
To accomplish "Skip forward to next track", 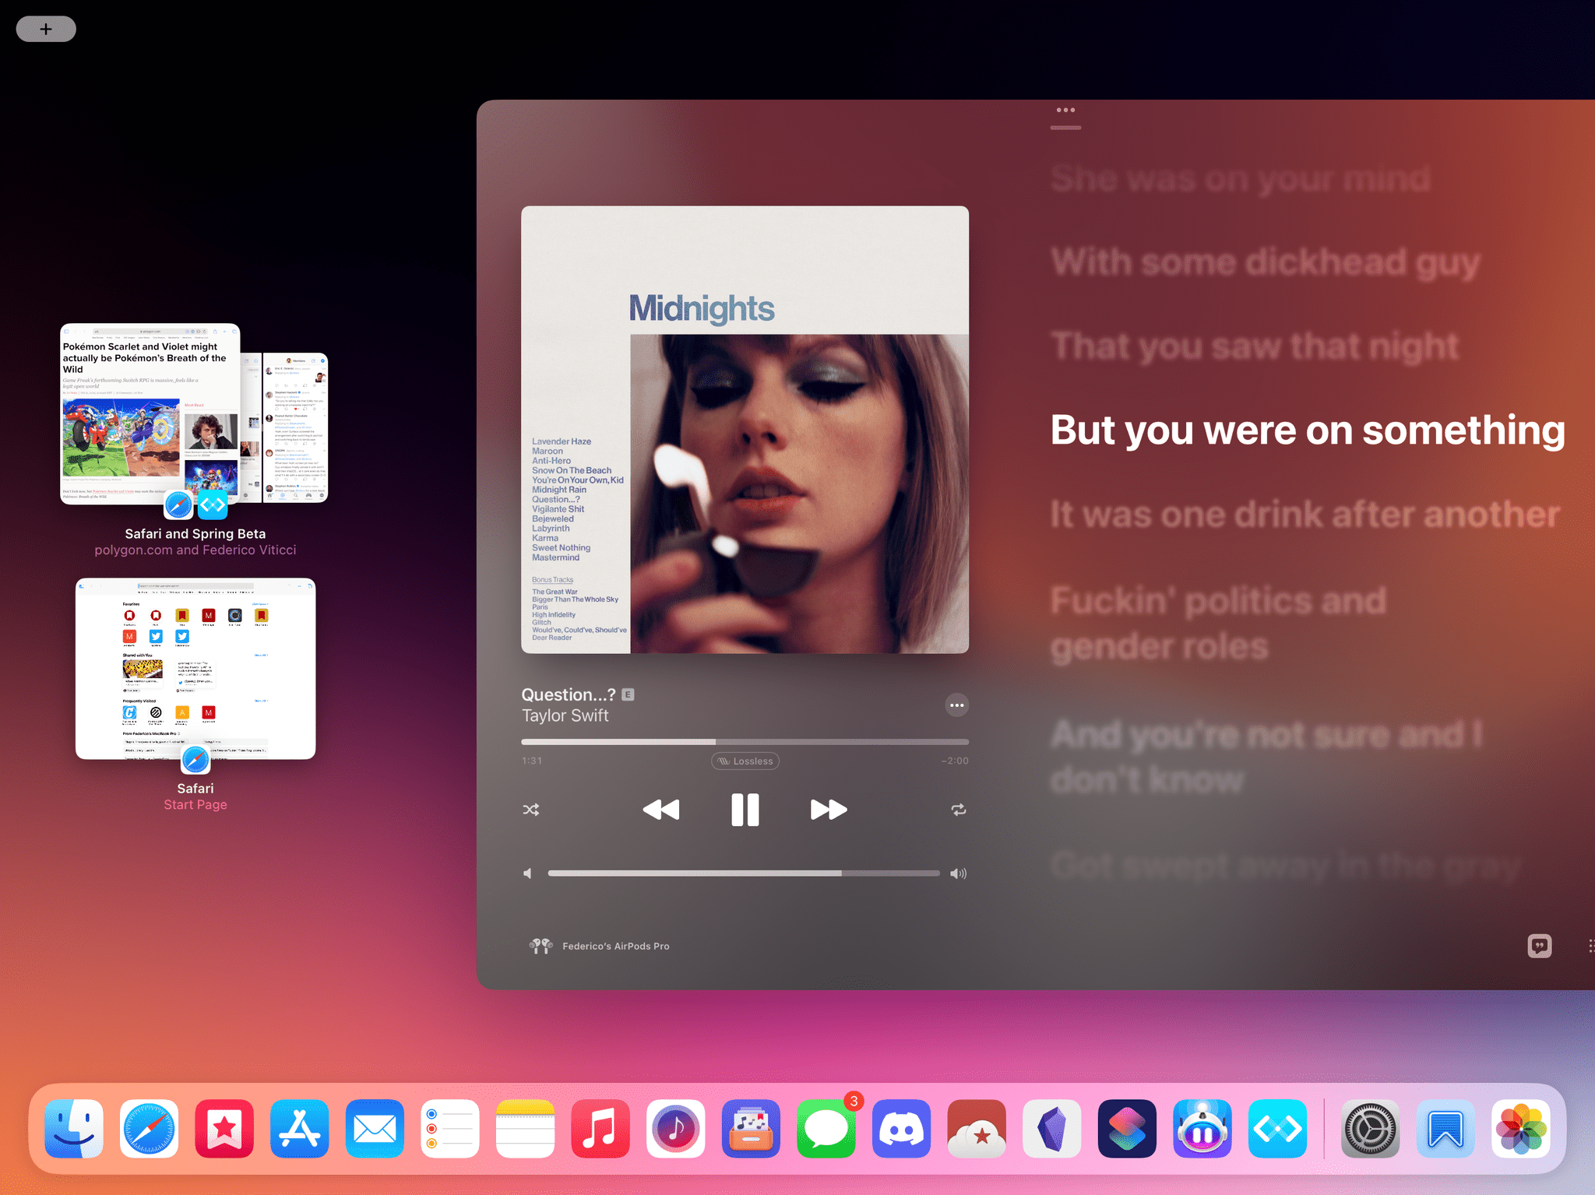I will (x=829, y=810).
